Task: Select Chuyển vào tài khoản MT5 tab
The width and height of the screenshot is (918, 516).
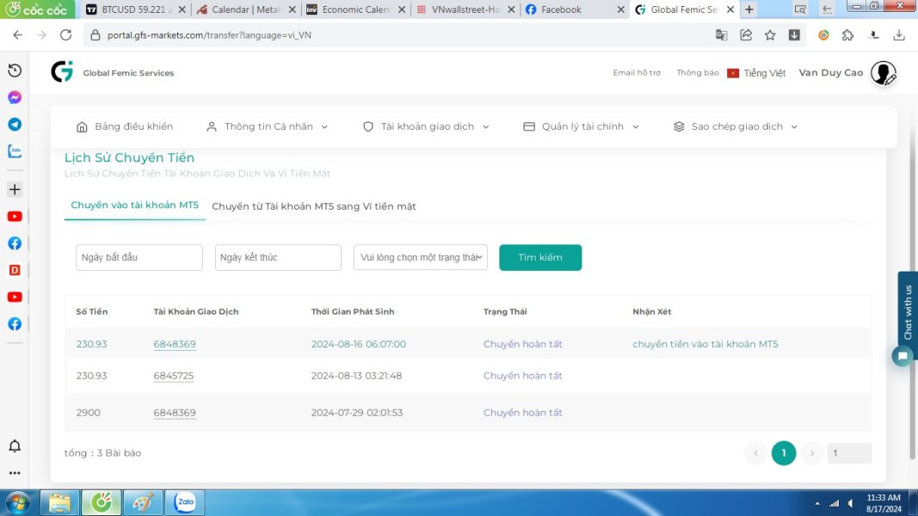Action: pyautogui.click(x=135, y=206)
